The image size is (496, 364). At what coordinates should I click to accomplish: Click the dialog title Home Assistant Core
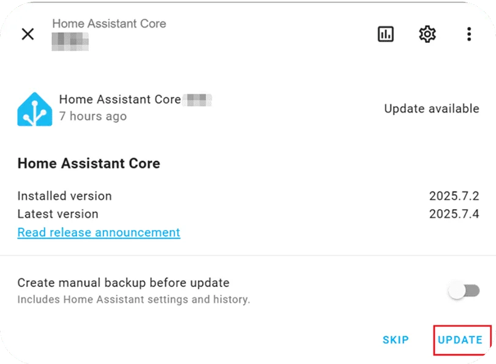[x=109, y=24]
